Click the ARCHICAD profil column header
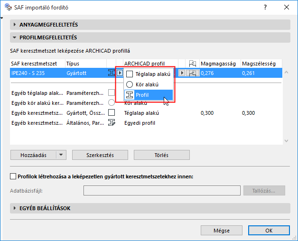Screen dimensions: 298x241 [x=150, y=64]
